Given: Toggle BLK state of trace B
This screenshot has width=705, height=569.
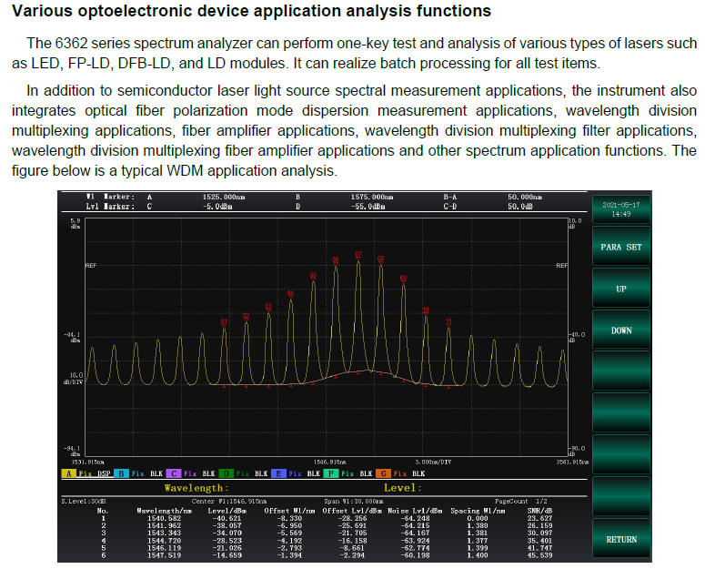Looking at the screenshot, I should click(156, 473).
